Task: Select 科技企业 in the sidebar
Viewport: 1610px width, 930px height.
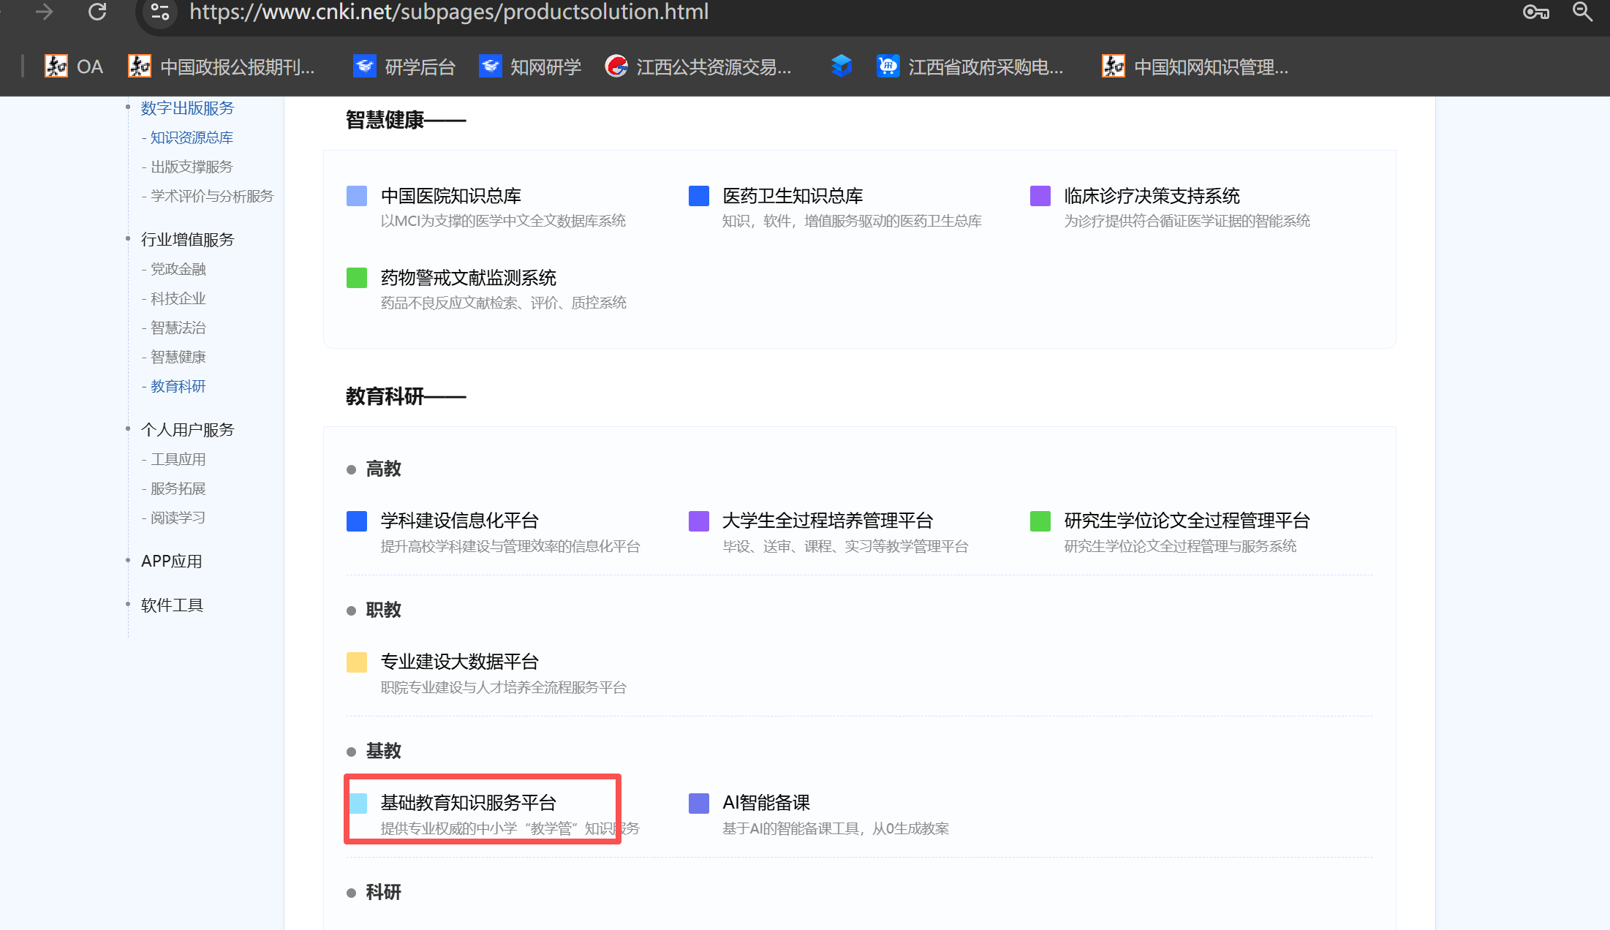Action: [178, 298]
